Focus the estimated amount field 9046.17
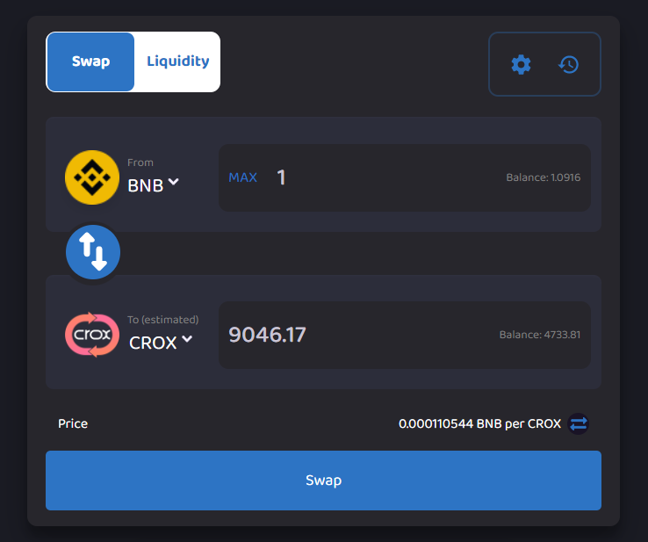Viewport: 648px width, 542px height. [351, 335]
